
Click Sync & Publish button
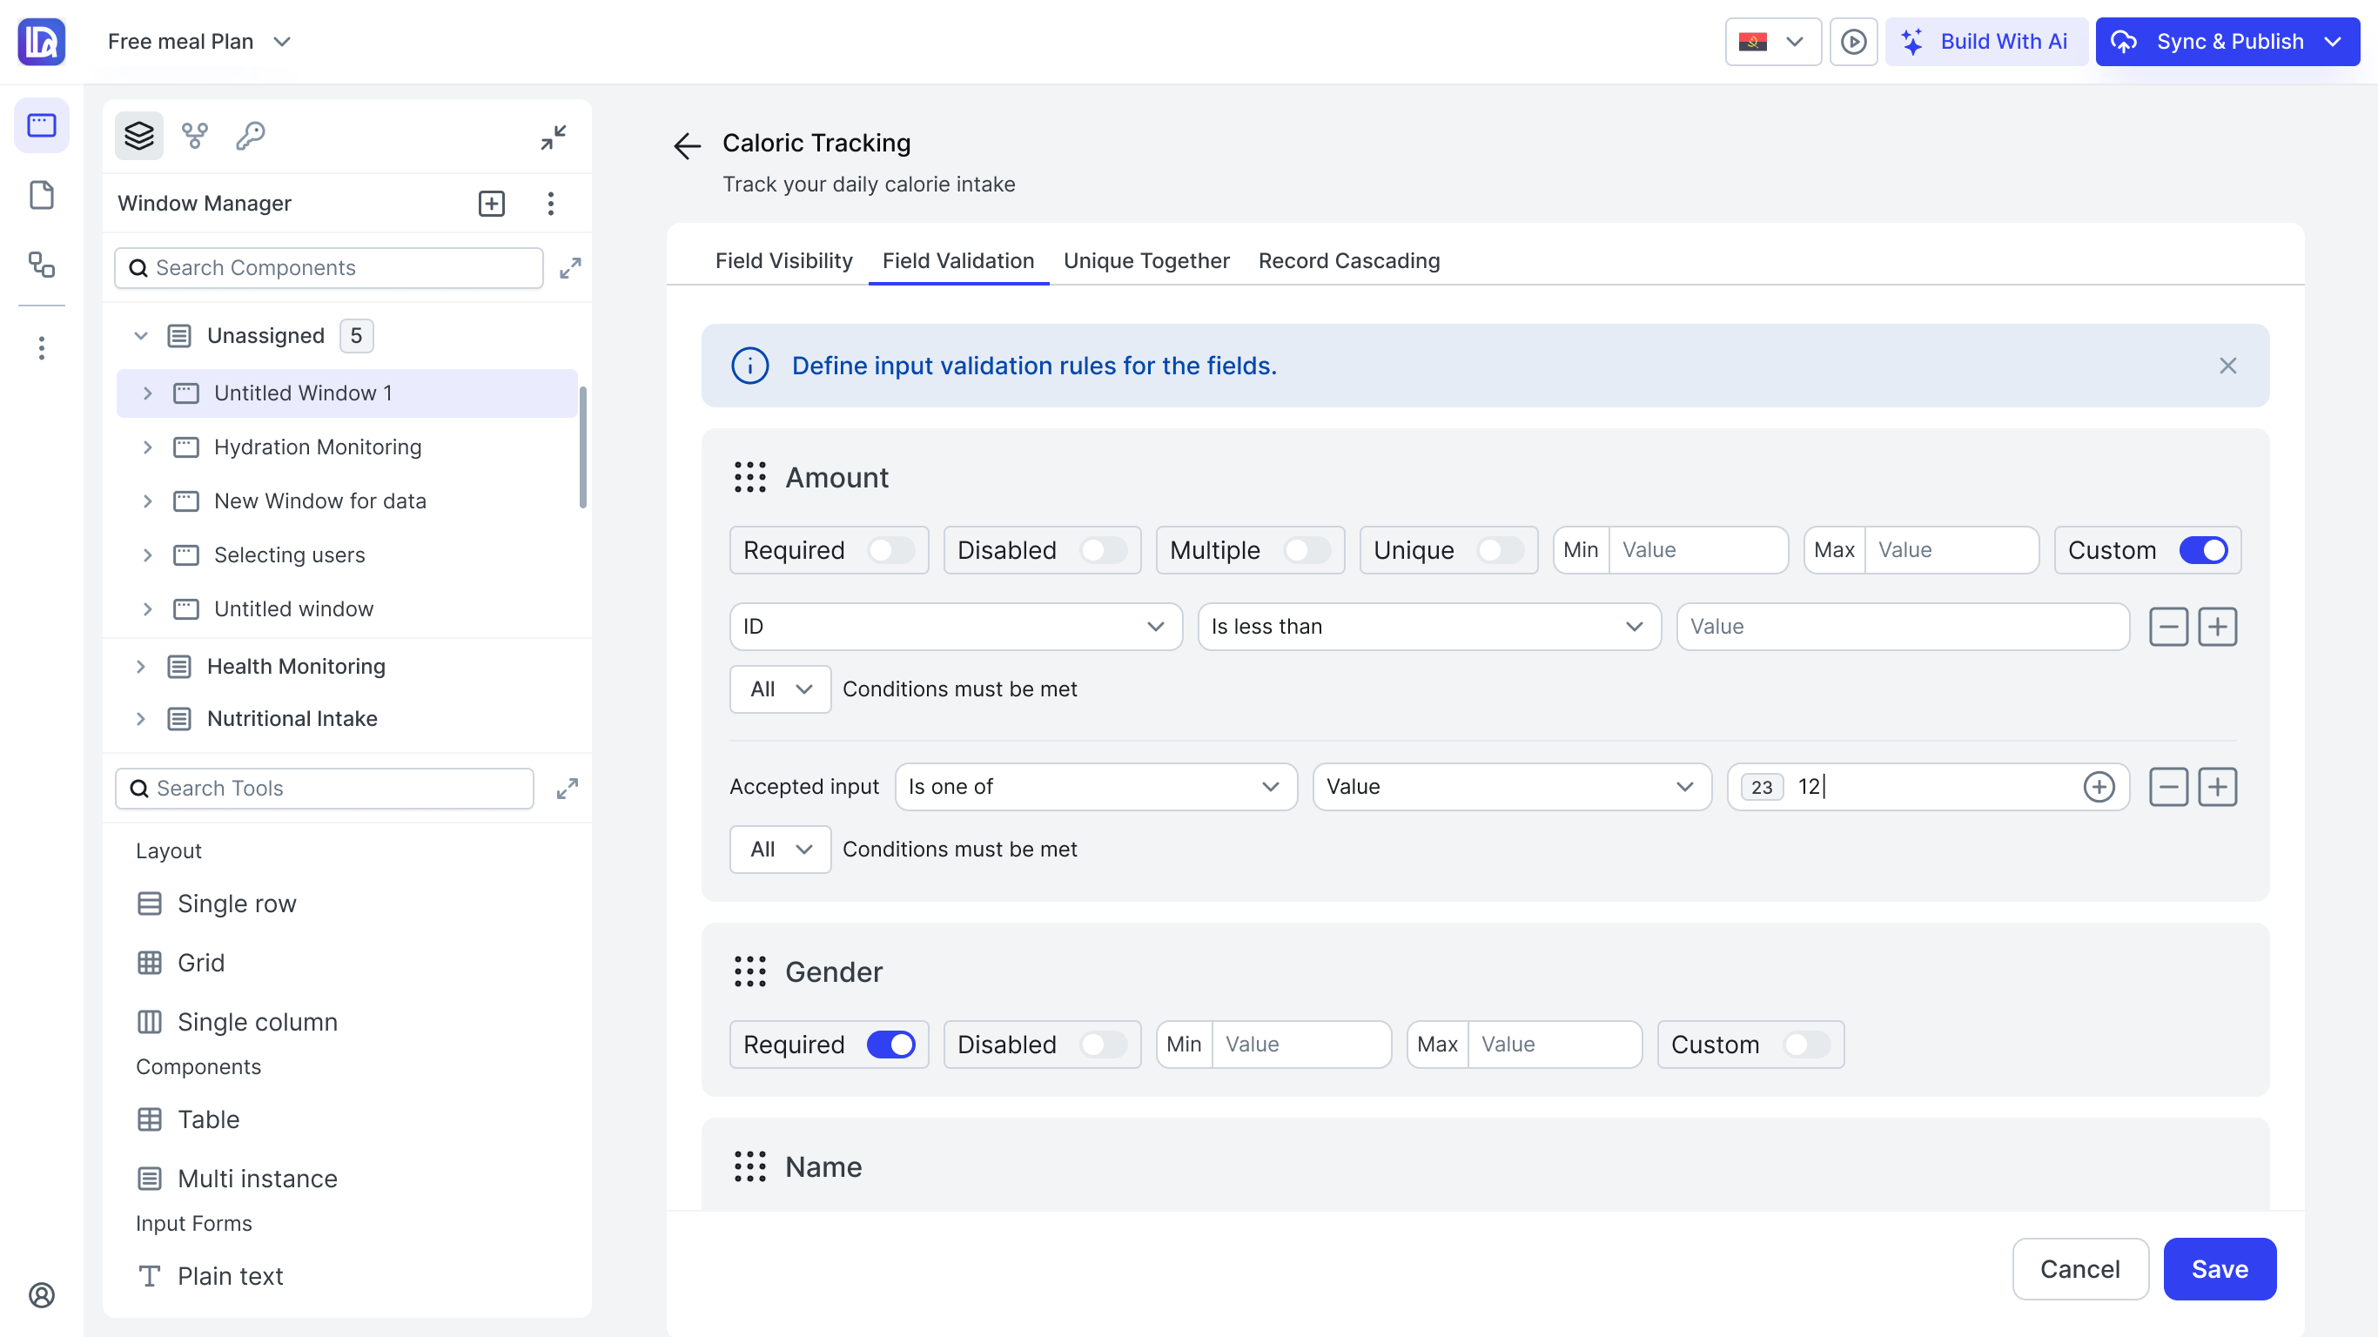tap(2227, 42)
